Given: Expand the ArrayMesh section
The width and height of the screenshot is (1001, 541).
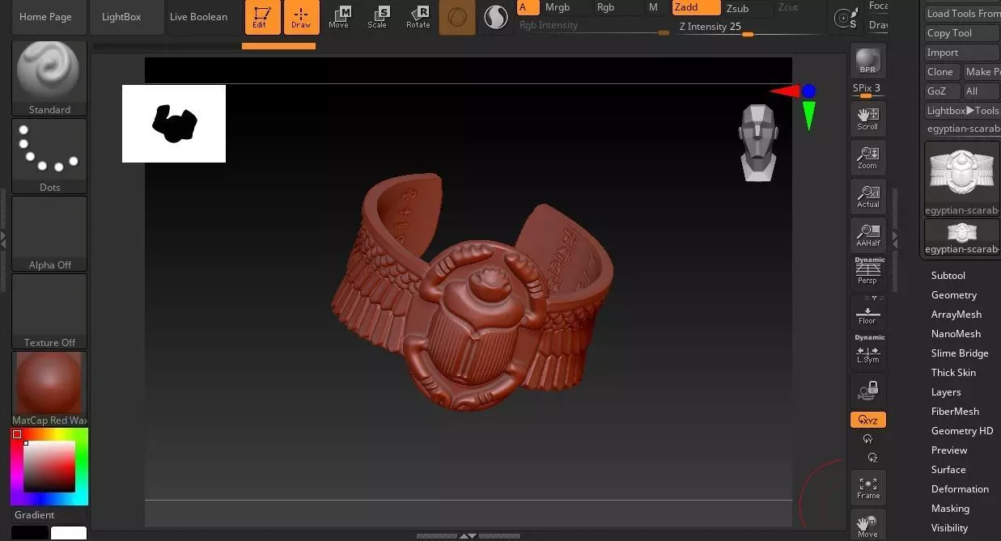Looking at the screenshot, I should 956,315.
